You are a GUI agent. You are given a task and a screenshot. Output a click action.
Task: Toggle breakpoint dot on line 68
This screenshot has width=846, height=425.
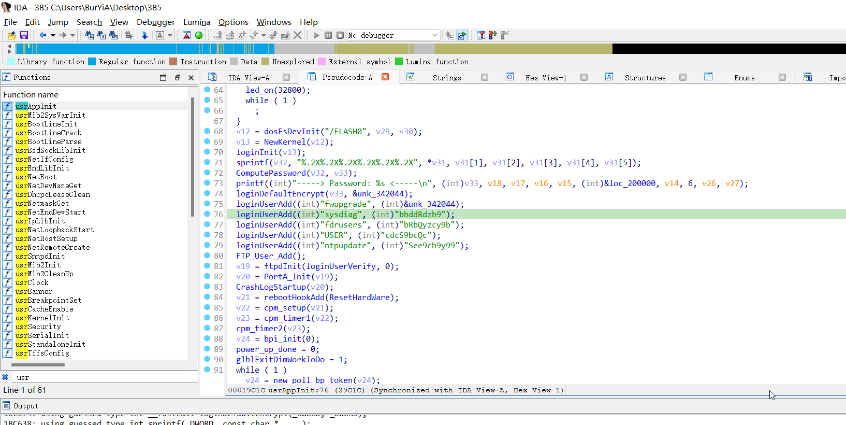tap(207, 131)
